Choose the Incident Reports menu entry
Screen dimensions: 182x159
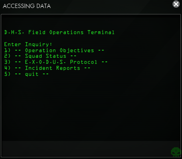click(x=47, y=68)
